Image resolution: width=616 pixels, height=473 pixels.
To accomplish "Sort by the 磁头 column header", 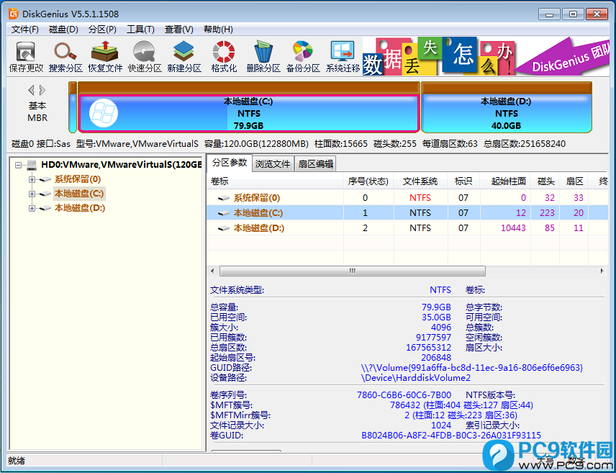I will (545, 181).
